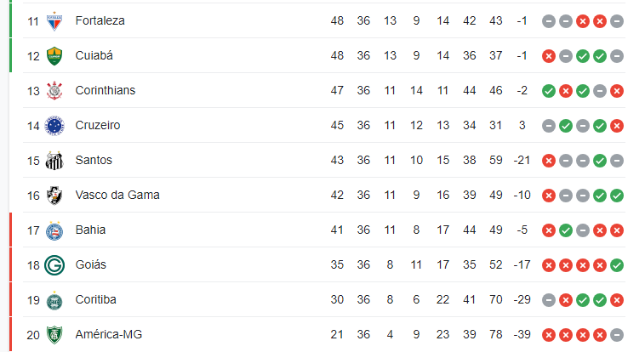628x352 pixels.
Task: Click Corinthians' first green win form icon
Action: tap(549, 91)
